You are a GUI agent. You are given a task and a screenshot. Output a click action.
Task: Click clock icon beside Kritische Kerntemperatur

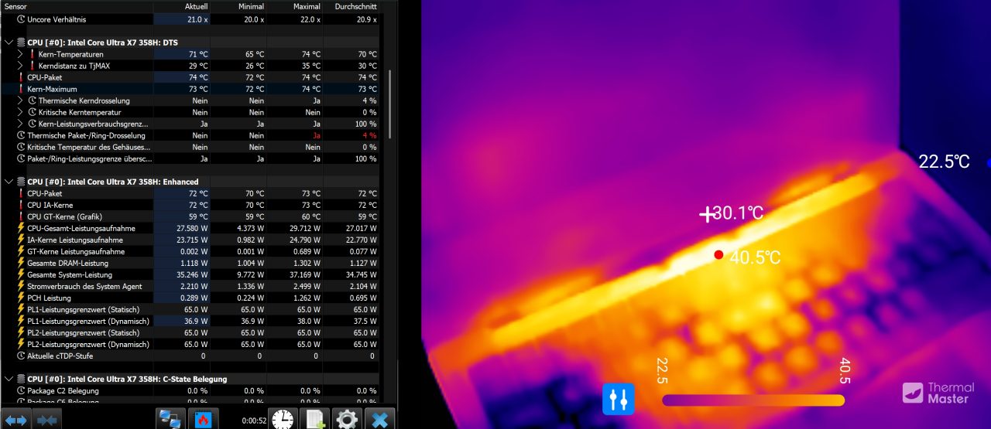pyautogui.click(x=33, y=112)
